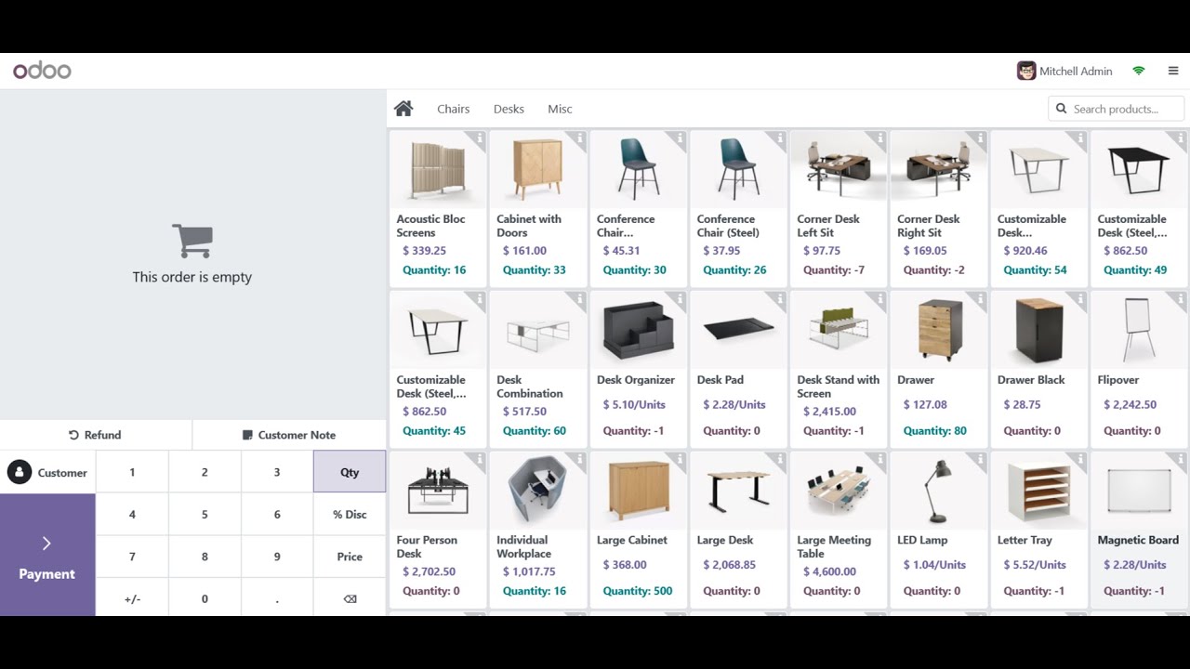Set the Customer for this order

[x=47, y=472]
